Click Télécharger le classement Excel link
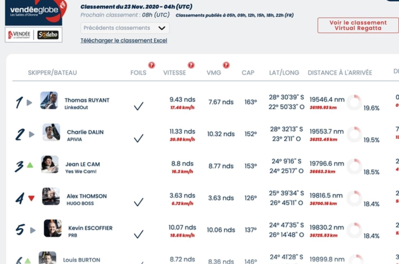 (x=124, y=40)
